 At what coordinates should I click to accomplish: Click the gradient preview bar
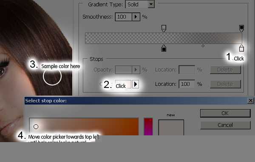pyautogui.click(x=164, y=38)
